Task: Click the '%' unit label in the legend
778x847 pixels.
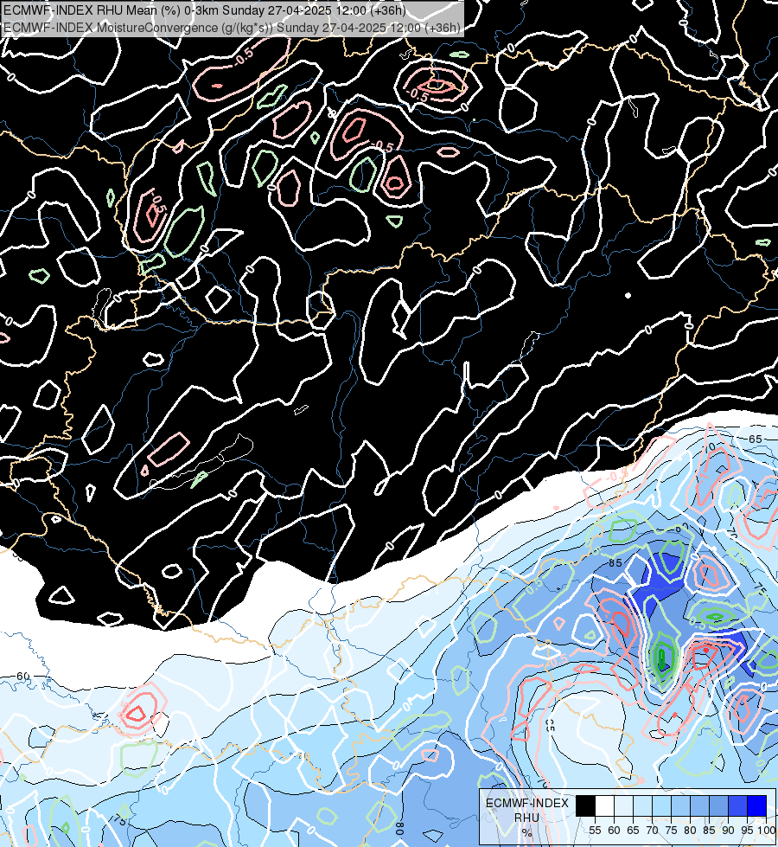Action: point(527,833)
